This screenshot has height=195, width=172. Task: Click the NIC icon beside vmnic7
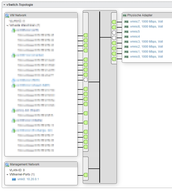tap(126, 22)
